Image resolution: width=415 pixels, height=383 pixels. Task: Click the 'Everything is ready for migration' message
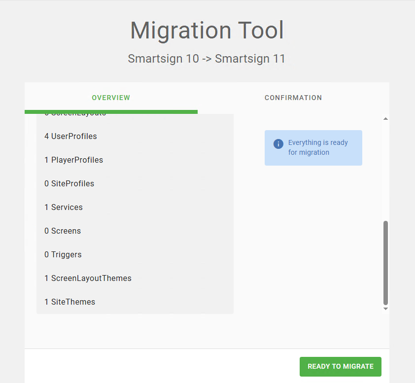(x=313, y=148)
